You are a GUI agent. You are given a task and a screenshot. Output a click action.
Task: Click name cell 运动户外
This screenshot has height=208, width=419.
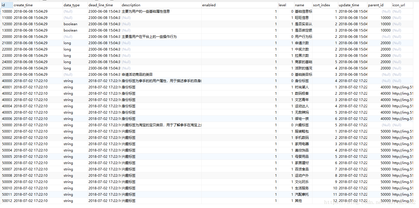[x=303, y=176]
